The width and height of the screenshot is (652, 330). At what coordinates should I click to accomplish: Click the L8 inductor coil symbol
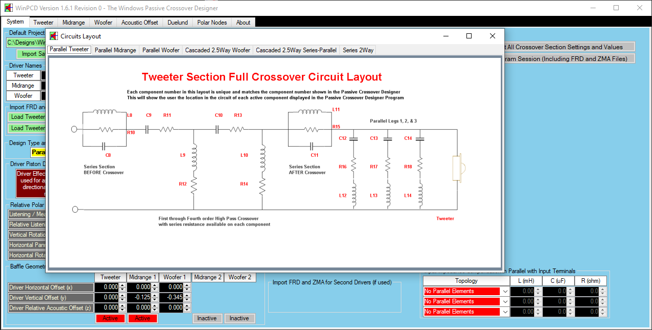point(105,113)
